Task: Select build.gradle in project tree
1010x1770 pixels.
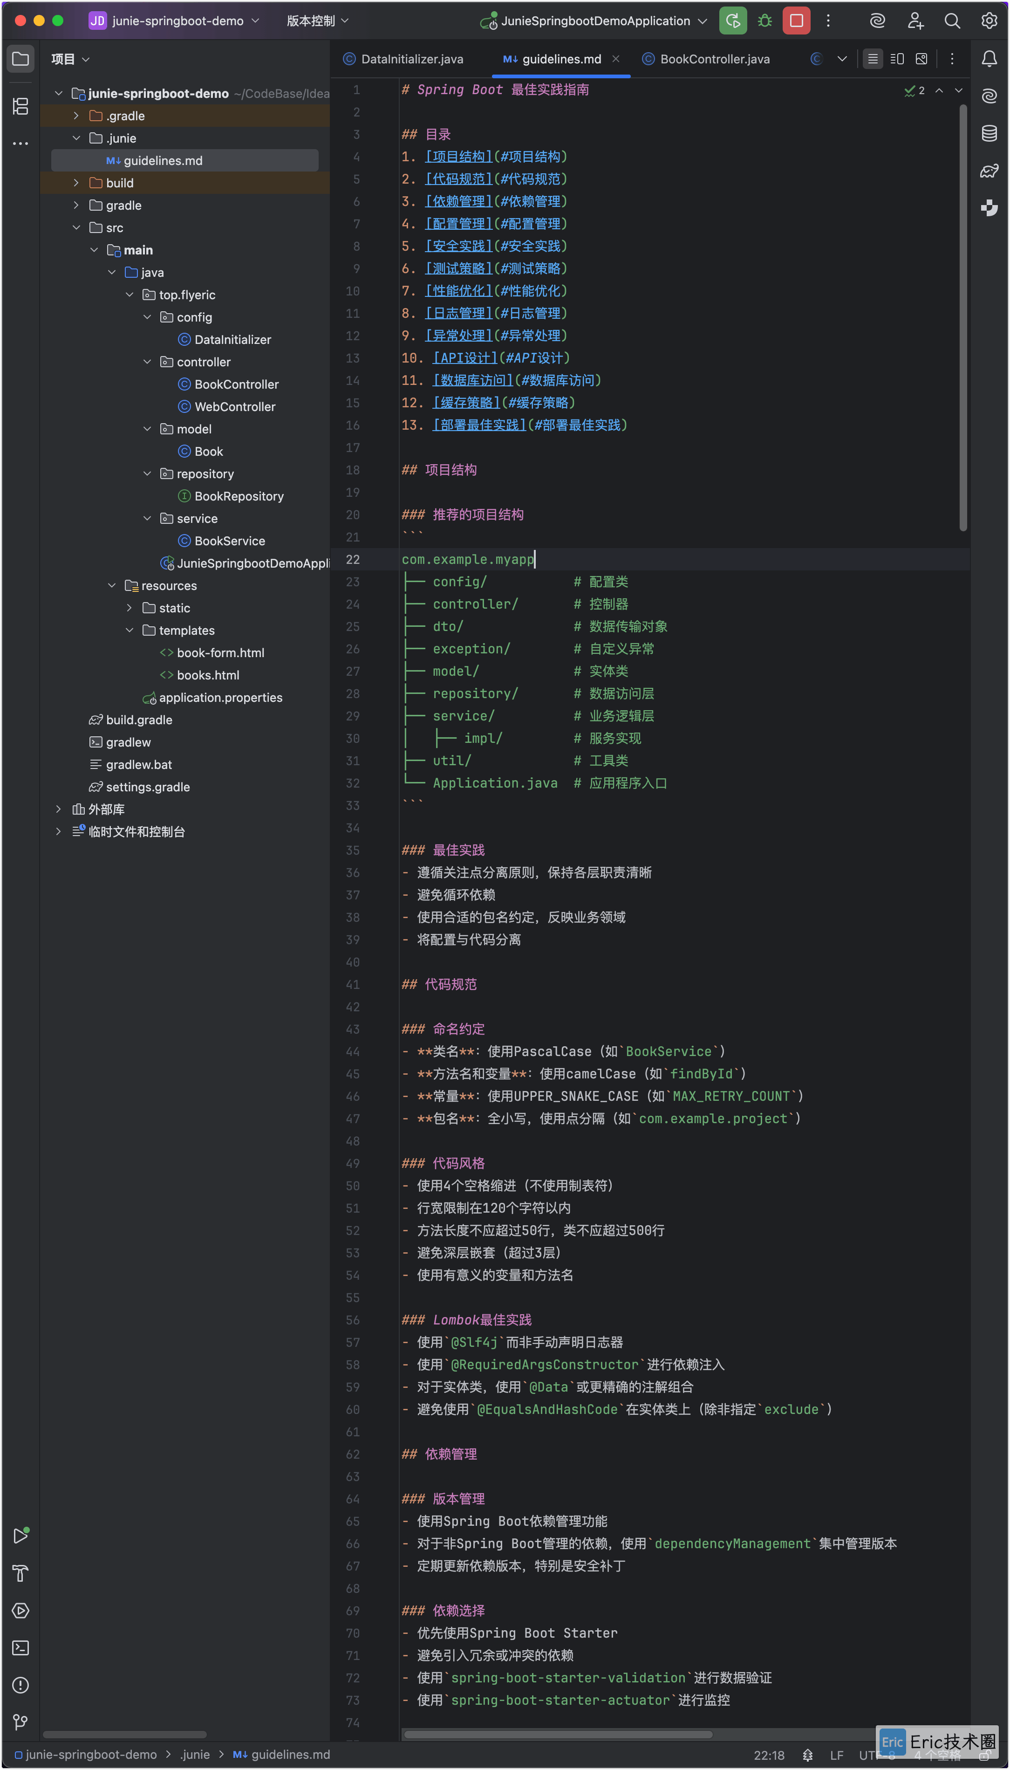Action: tap(131, 720)
